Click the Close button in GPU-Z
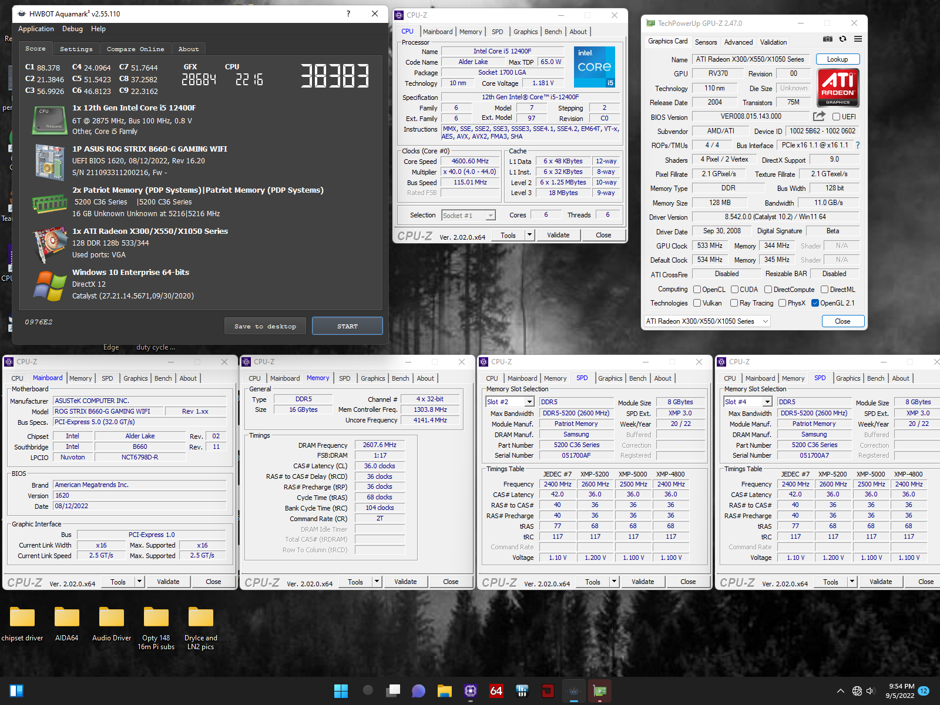 [842, 321]
